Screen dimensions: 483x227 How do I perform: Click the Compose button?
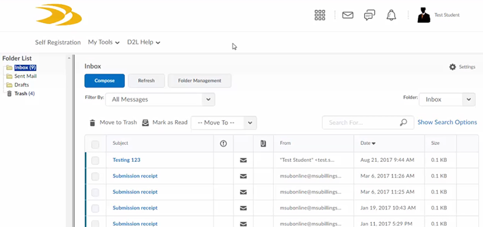(x=104, y=81)
